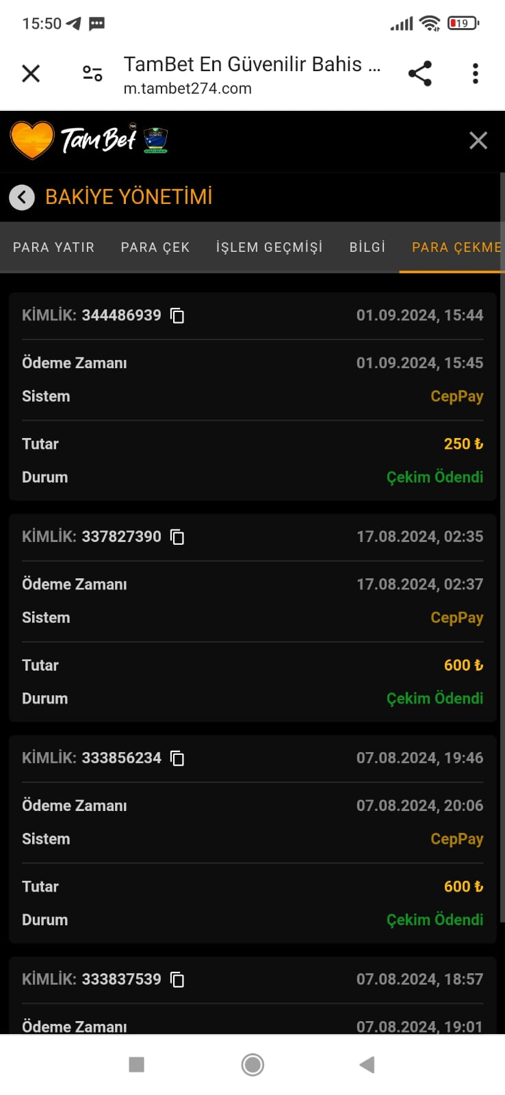Copy transaction ID 333837539
Image resolution: width=505 pixels, height=1095 pixels.
coord(177,979)
